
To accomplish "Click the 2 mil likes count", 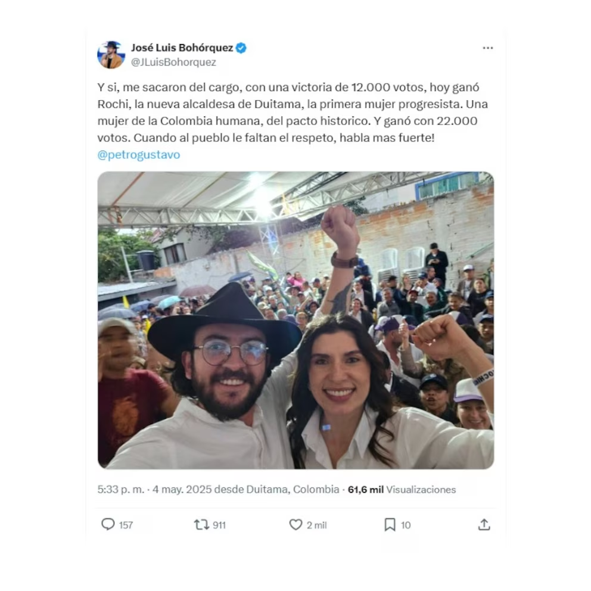I will [316, 525].
